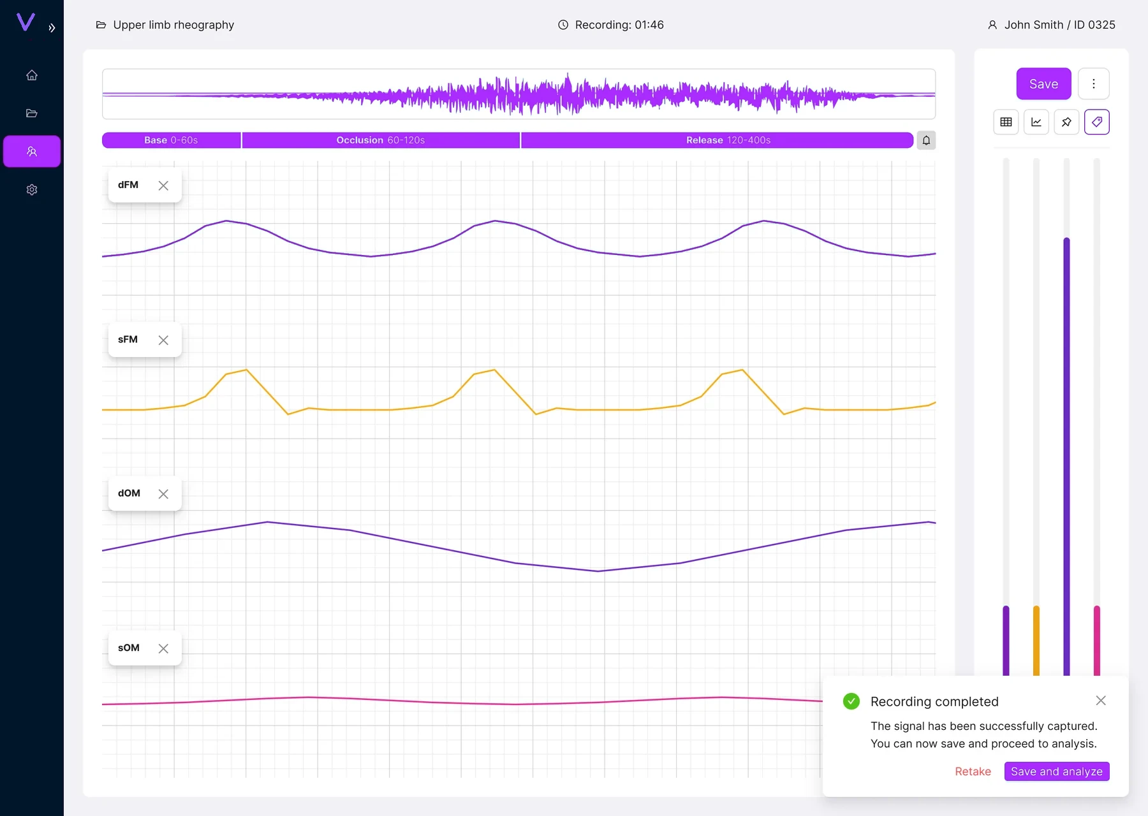The width and height of the screenshot is (1148, 816).
Task: Remove the dOM channel label
Action: 163,494
